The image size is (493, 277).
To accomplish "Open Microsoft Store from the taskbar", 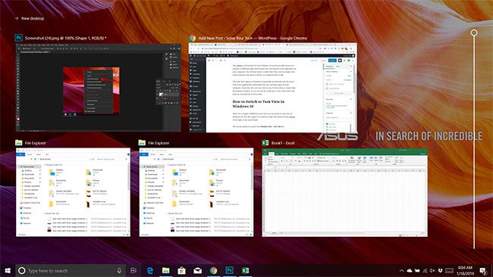I will [181, 270].
